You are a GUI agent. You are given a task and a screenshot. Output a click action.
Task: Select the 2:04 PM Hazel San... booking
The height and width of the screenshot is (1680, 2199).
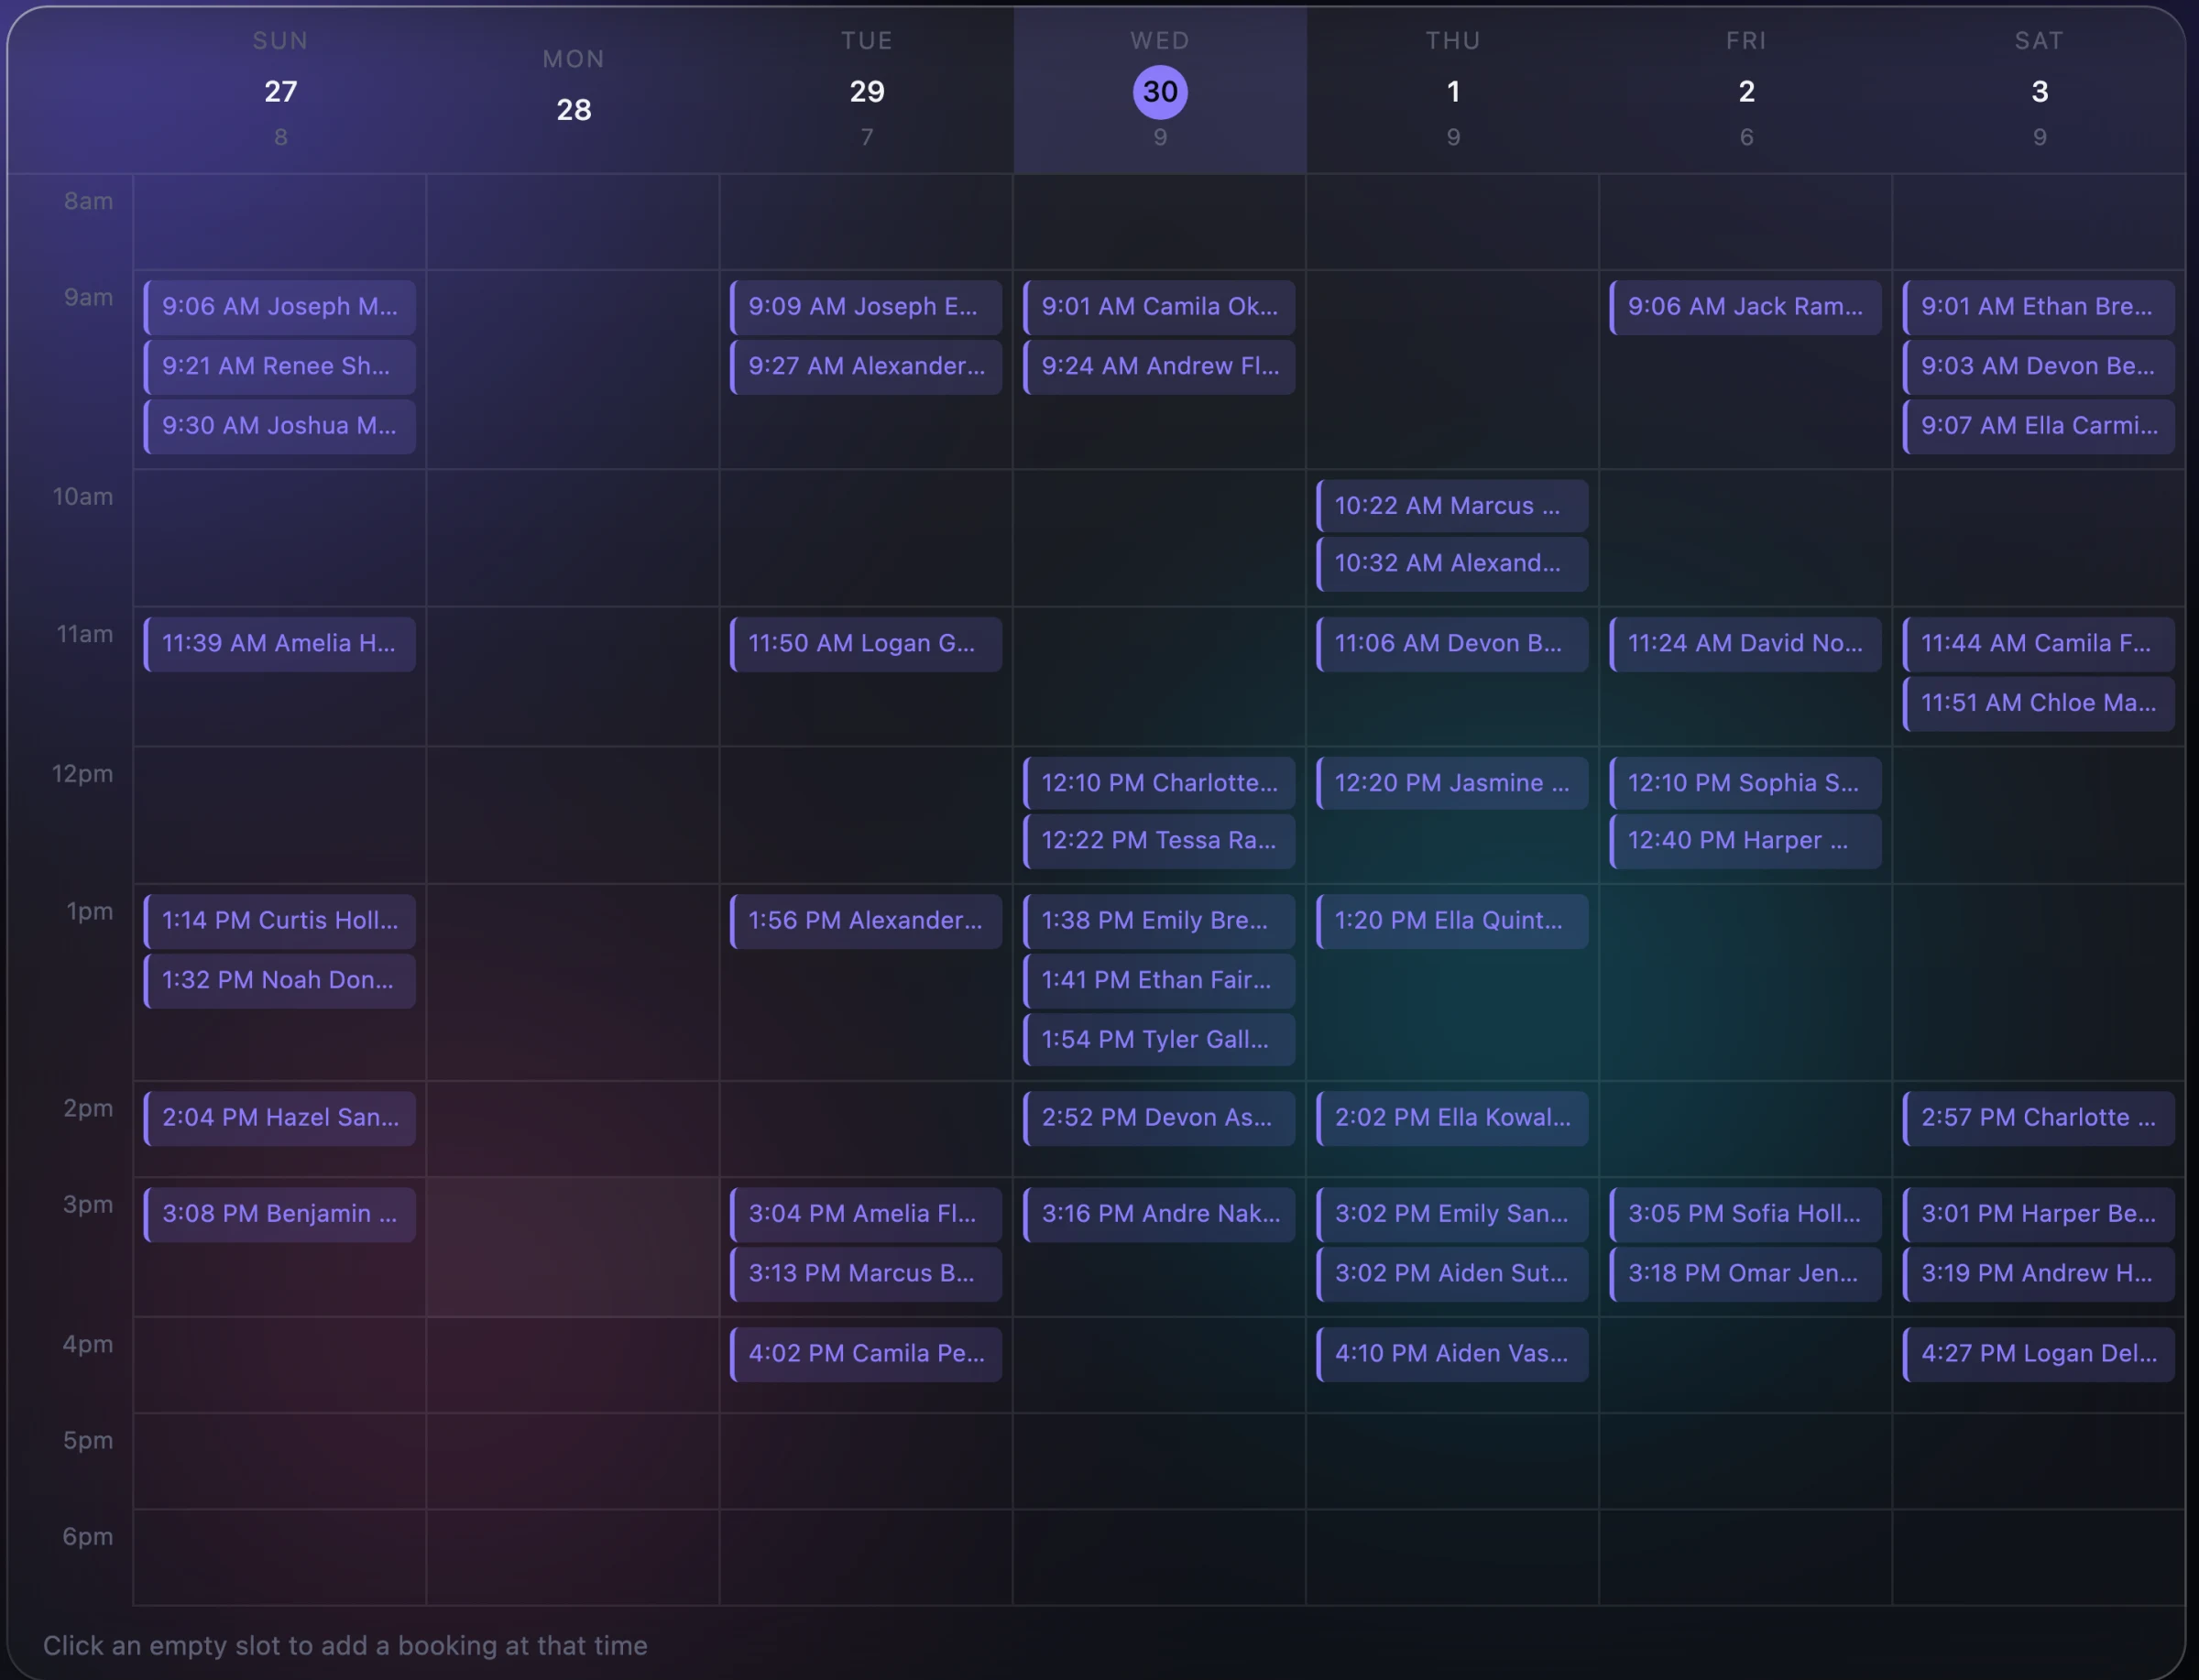pyautogui.click(x=280, y=1118)
